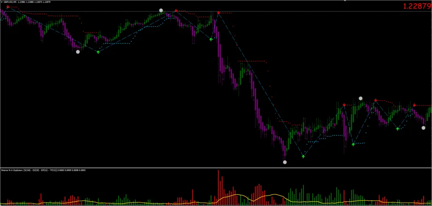432x206 pixels.
Task: Select the red sell arrow just right of the top white dot
Action: point(176,11)
